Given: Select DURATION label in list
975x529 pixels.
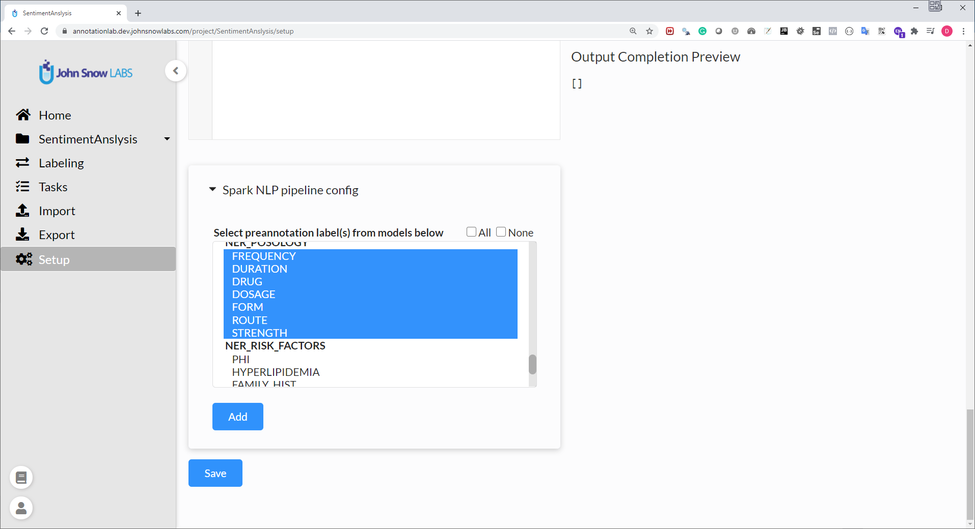Looking at the screenshot, I should point(370,269).
